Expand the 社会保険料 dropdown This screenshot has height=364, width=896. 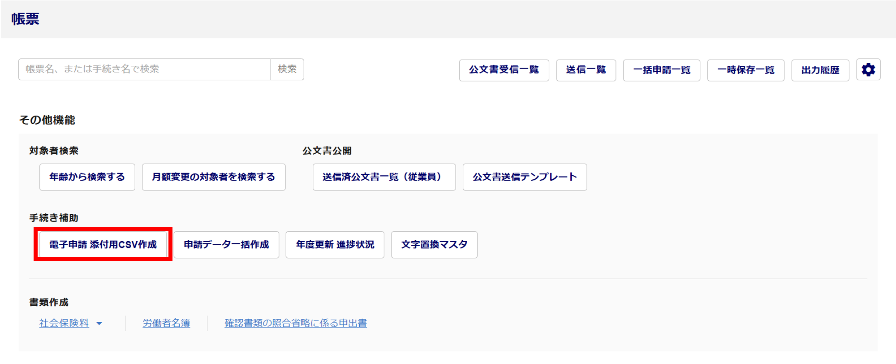pyautogui.click(x=64, y=323)
